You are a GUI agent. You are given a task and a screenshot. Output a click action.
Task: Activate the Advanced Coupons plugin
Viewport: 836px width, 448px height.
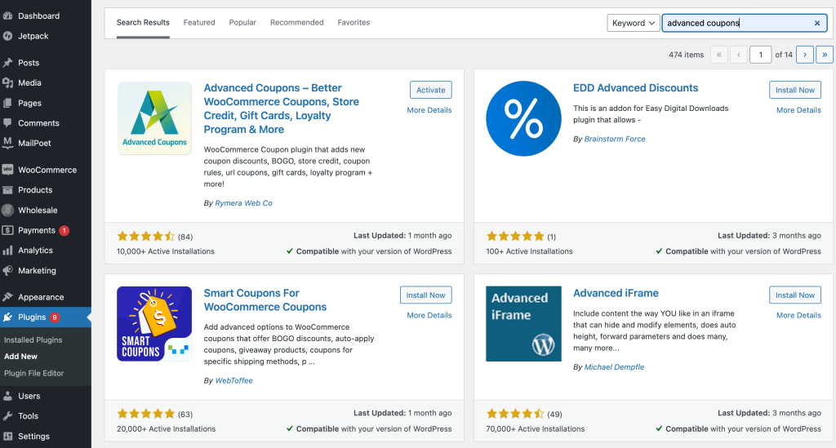[x=431, y=90]
